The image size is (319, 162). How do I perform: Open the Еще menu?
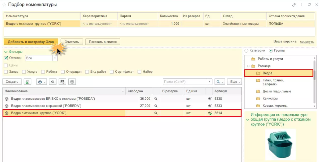234,82
